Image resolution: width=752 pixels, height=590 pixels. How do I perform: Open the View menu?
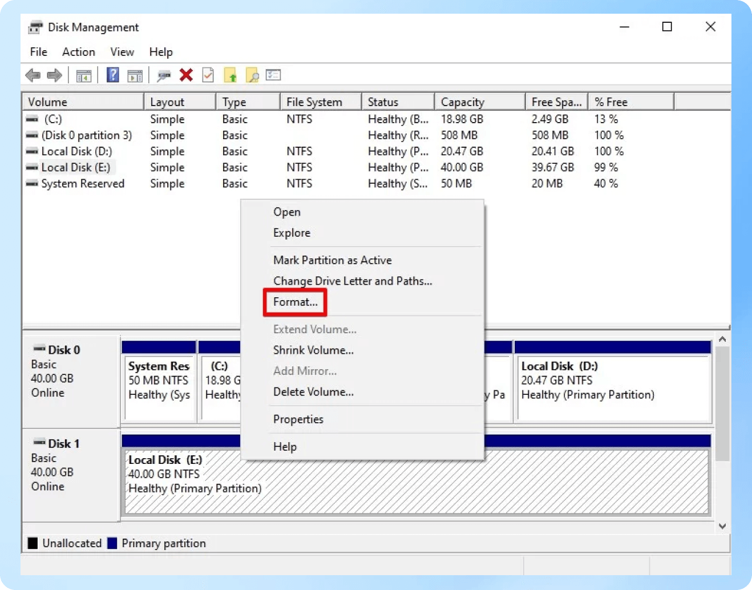click(x=122, y=52)
